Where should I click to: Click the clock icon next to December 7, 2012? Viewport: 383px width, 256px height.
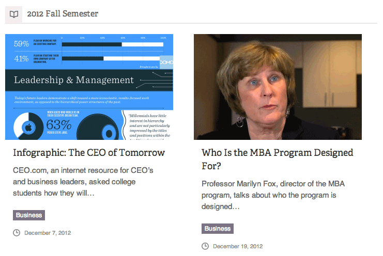(x=17, y=233)
